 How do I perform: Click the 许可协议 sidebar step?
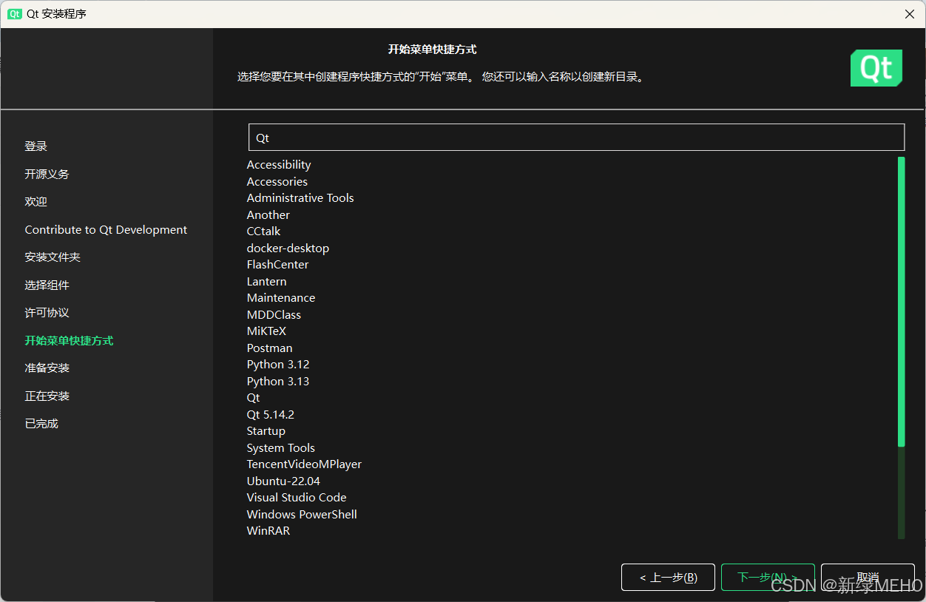pyautogui.click(x=47, y=313)
